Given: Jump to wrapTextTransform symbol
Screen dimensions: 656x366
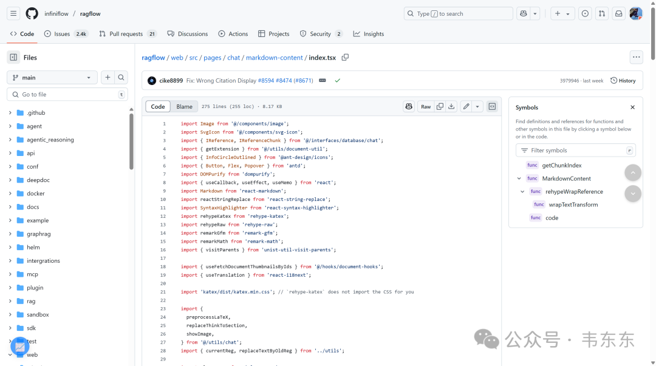Looking at the screenshot, I should [573, 205].
